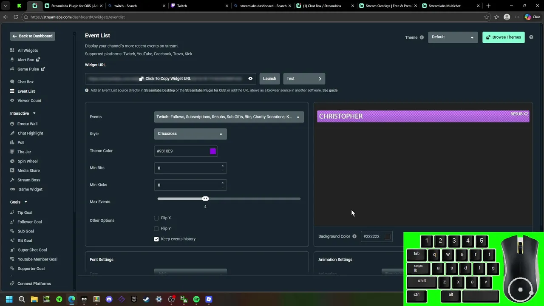Viewport: 544px width, 306px height.
Task: Click the Min Bits input field
Action: pos(190,168)
